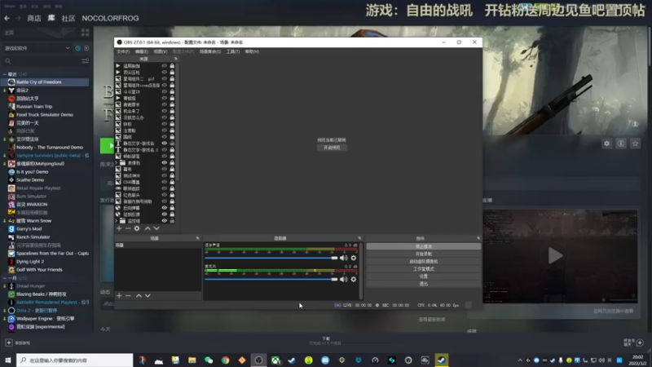Remove selected source with minus icon
652x367 pixels.
[x=128, y=228]
